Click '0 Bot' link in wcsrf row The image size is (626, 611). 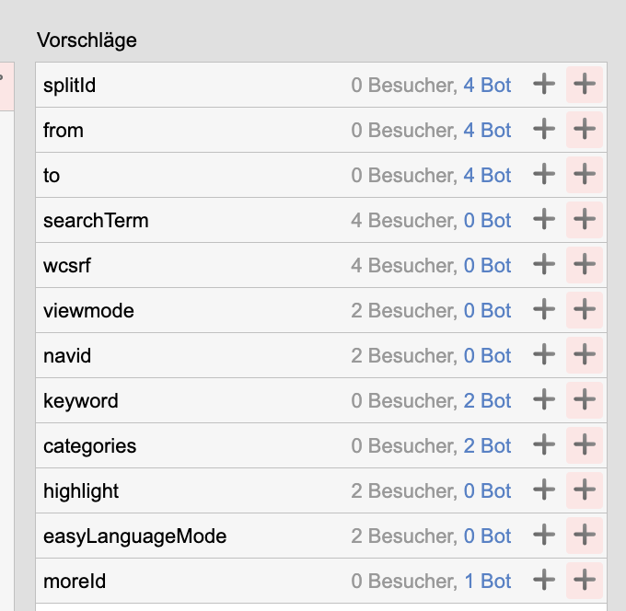(487, 265)
